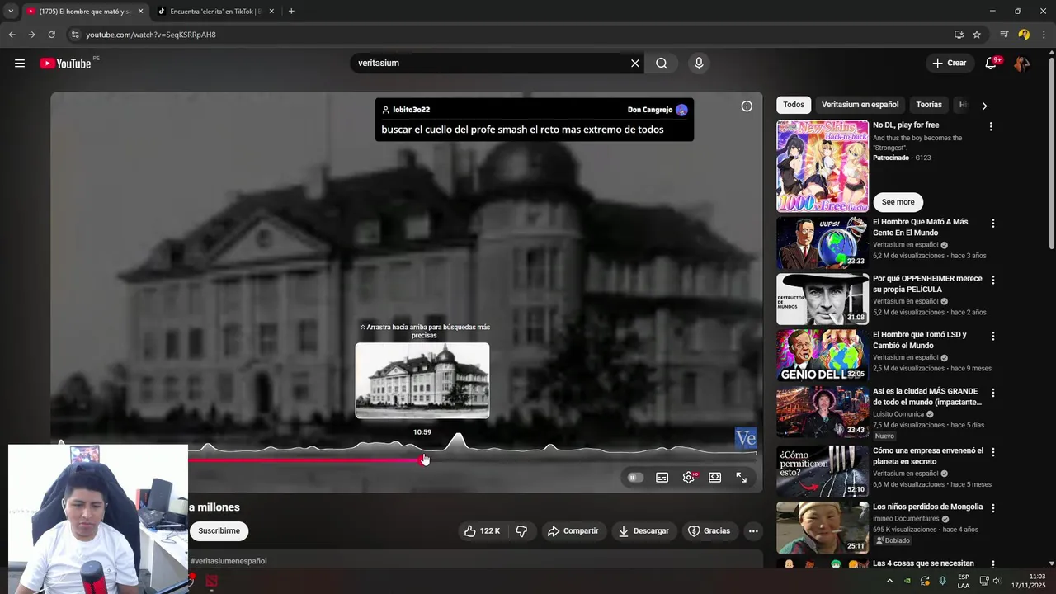The height and width of the screenshot is (594, 1056).
Task: Open ESP LAA language selector
Action: coord(964,581)
